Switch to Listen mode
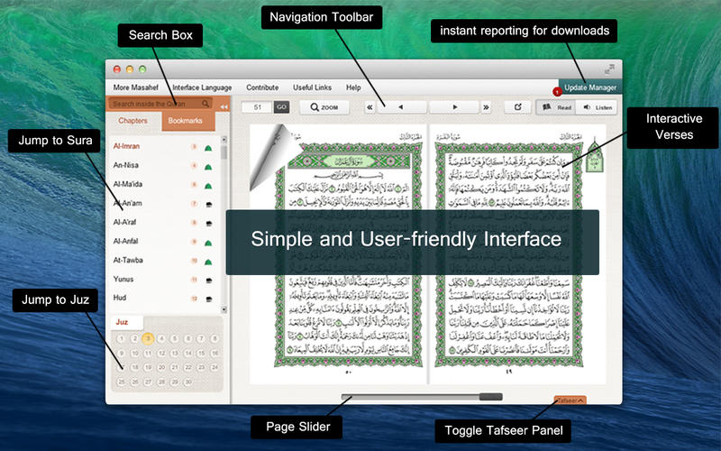 597,107
